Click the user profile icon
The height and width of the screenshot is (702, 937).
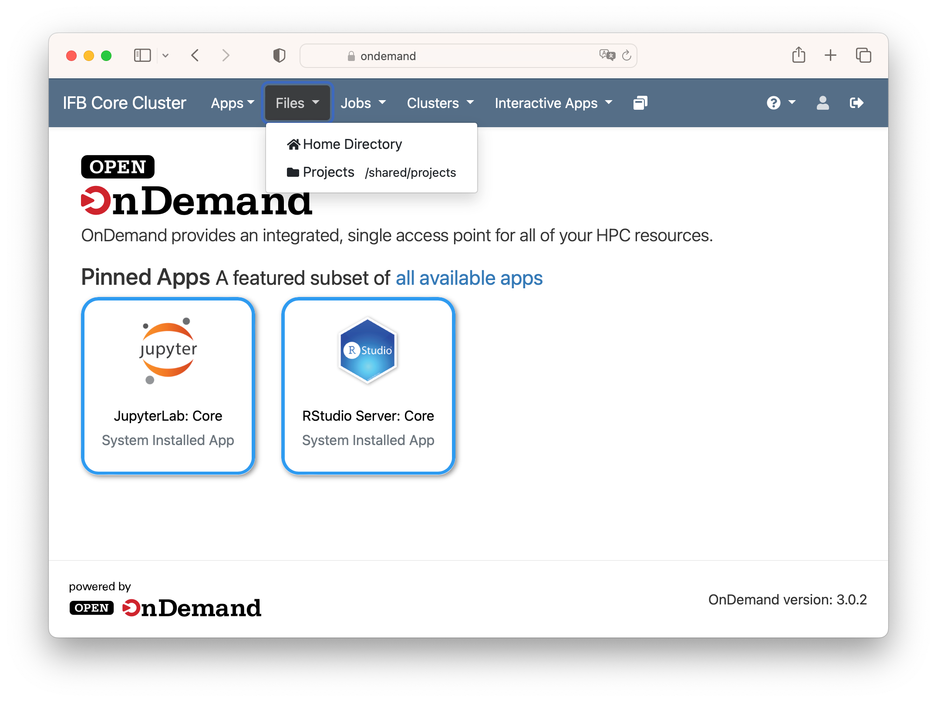pyautogui.click(x=822, y=103)
